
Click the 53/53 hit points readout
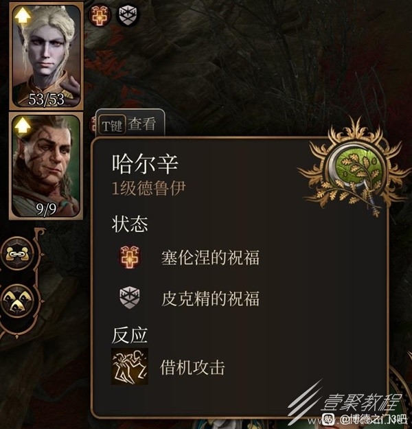[x=46, y=99]
